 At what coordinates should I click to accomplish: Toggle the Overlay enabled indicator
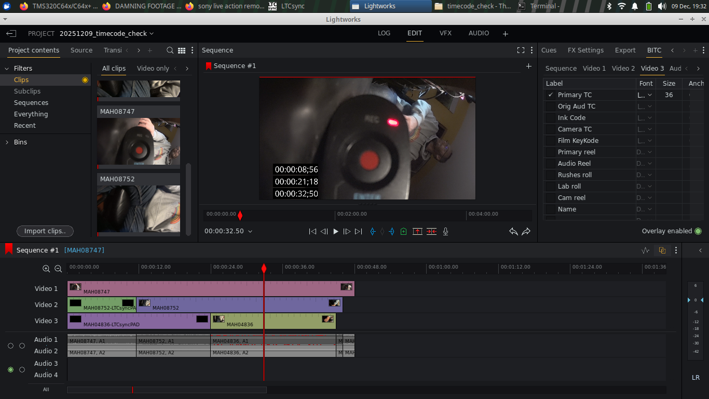698,231
